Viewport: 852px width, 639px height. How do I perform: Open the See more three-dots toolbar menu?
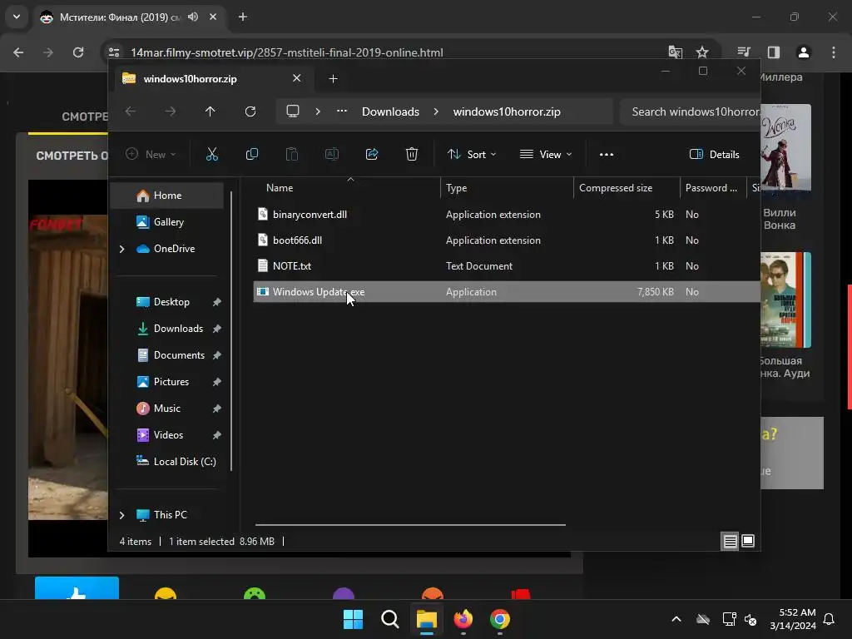click(607, 154)
